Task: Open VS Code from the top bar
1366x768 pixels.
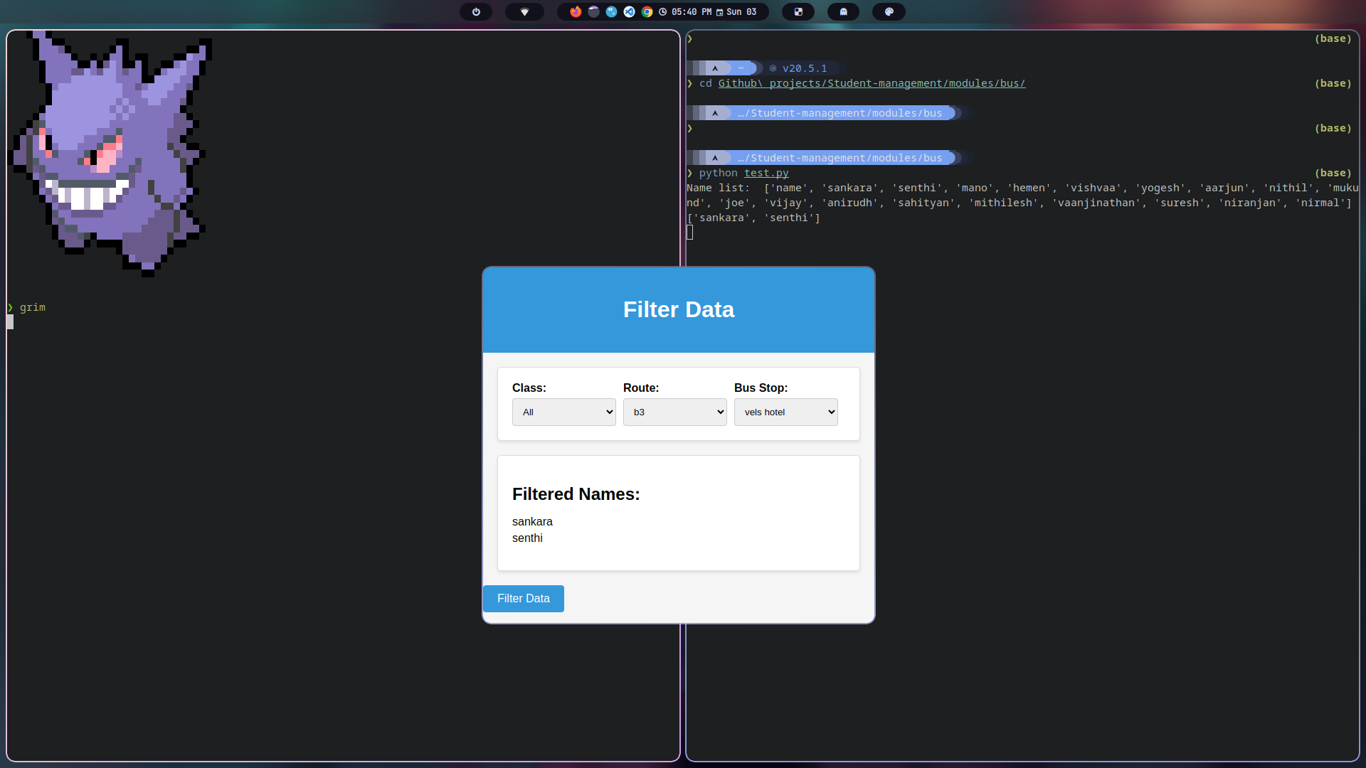Action: click(x=629, y=12)
